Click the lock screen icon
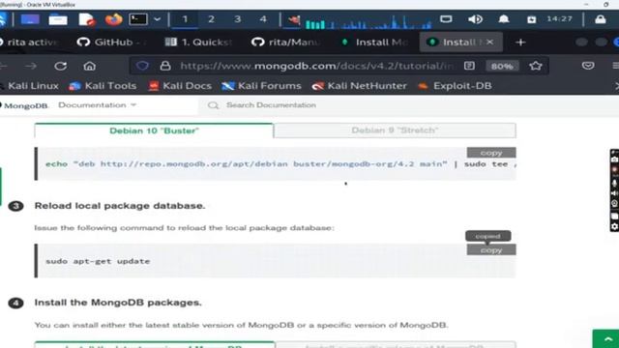 [601, 19]
